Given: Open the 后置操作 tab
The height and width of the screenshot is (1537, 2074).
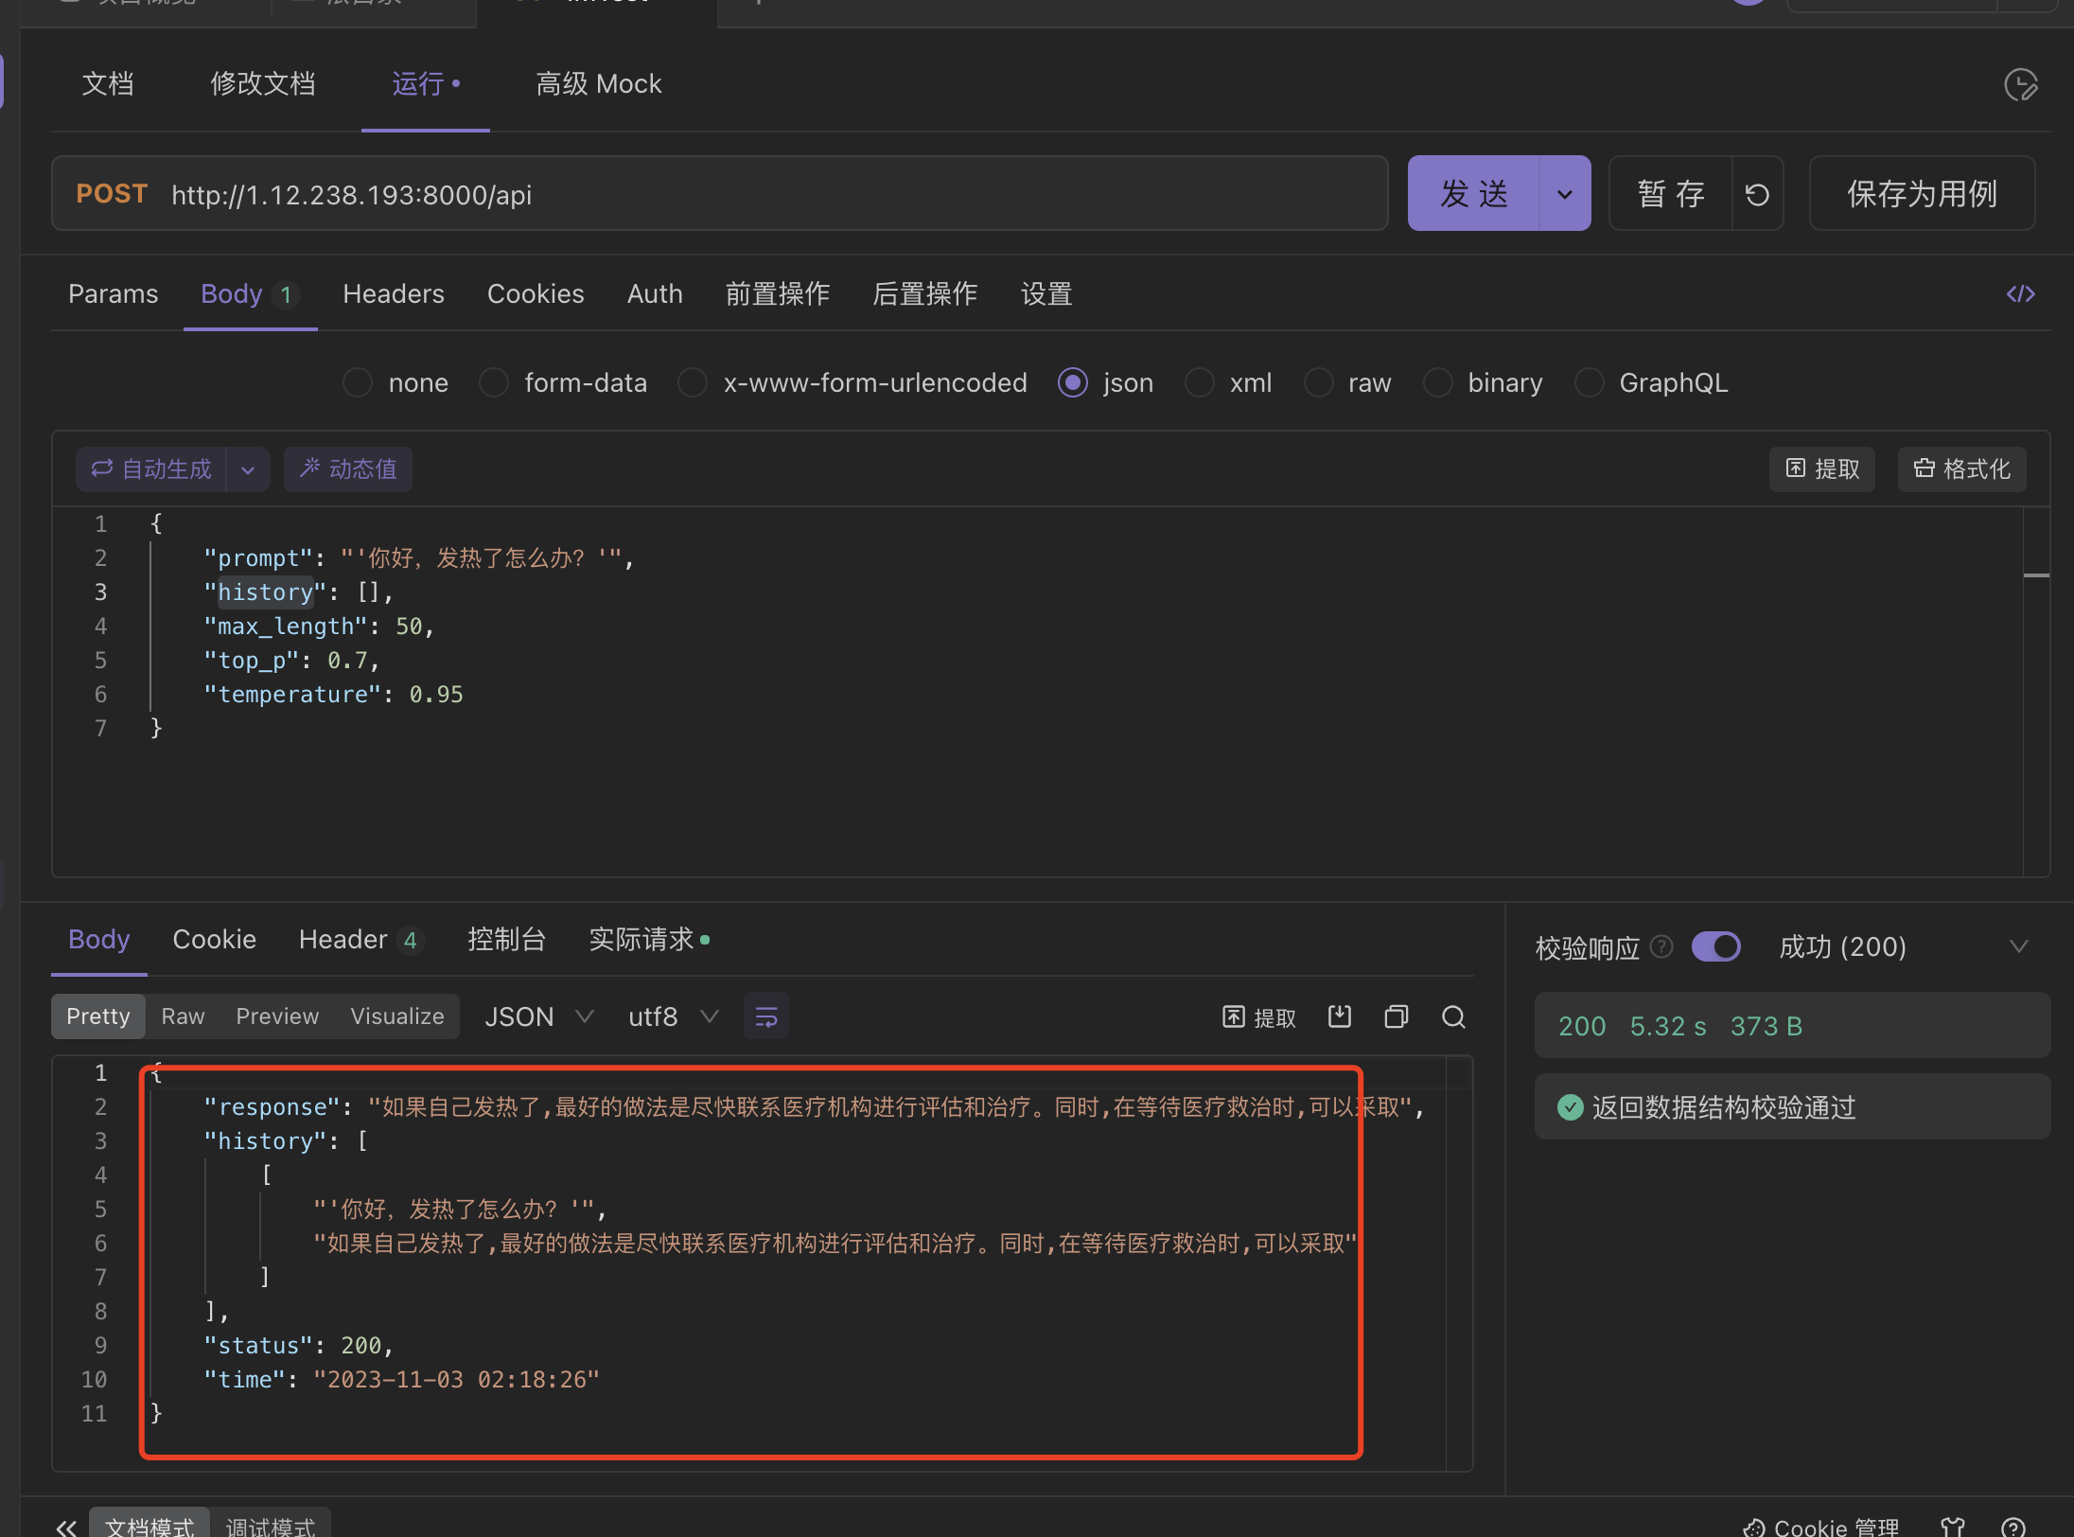Looking at the screenshot, I should point(925,294).
